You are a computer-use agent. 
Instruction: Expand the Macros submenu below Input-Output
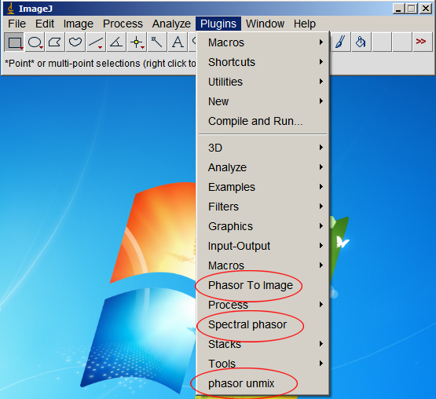pos(262,265)
